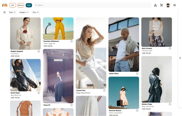Toggle the circle on Sunshine Athleisure card

tap(72, 41)
